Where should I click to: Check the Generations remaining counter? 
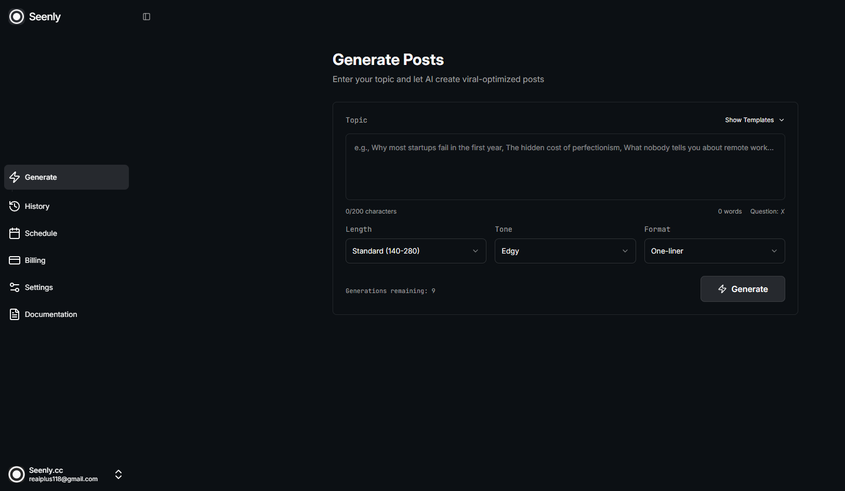click(390, 290)
